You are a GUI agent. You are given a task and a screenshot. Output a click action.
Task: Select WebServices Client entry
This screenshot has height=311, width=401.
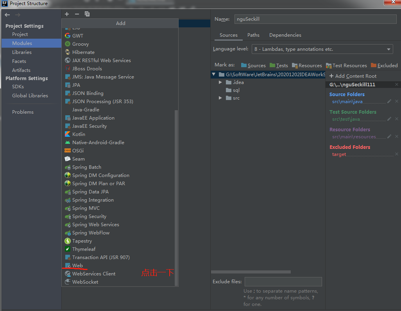click(x=120, y=273)
